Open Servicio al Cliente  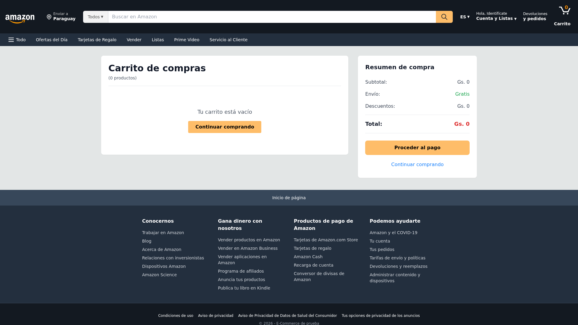(x=228, y=40)
